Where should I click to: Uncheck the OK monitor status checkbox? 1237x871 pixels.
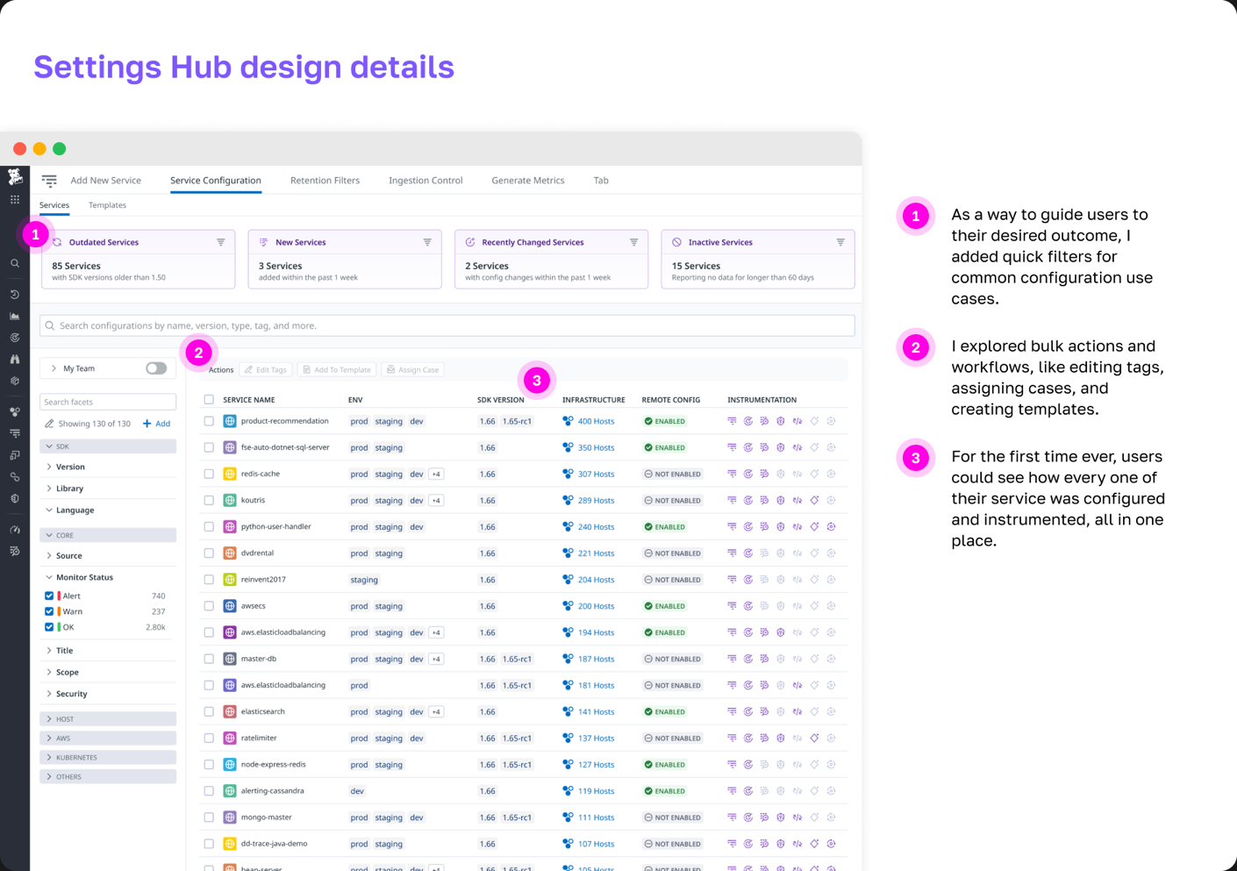pos(49,627)
